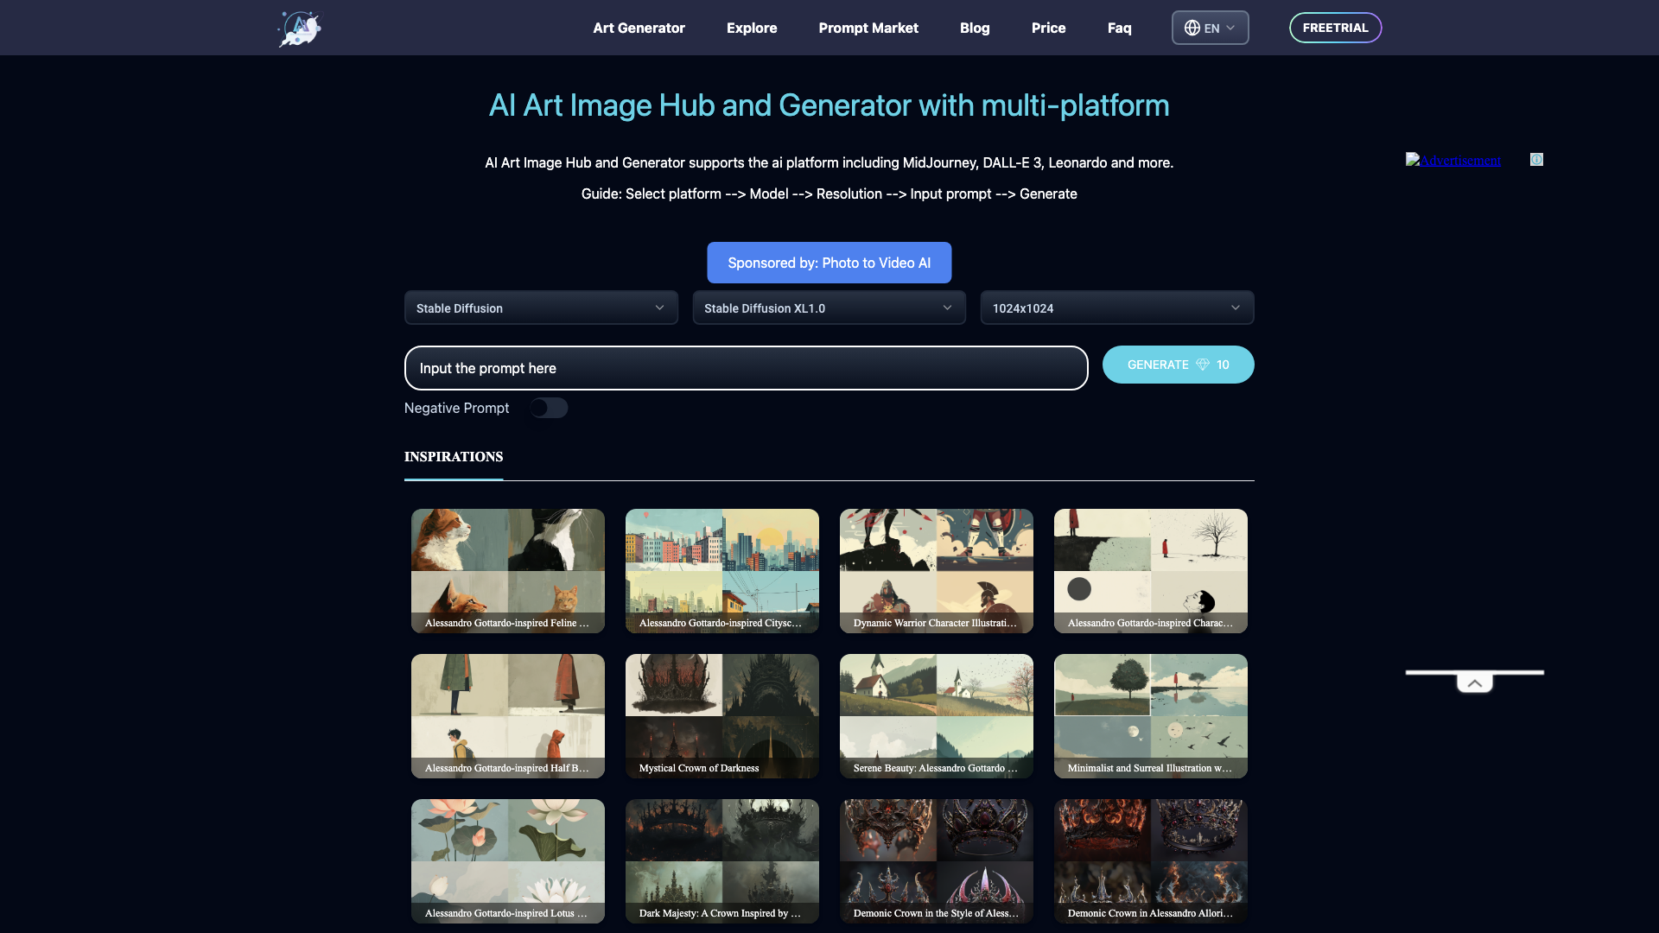Click the prompt input field

pos(746,368)
